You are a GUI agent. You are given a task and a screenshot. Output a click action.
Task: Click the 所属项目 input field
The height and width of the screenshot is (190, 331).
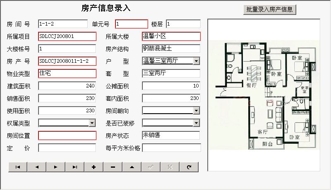tap(67, 36)
